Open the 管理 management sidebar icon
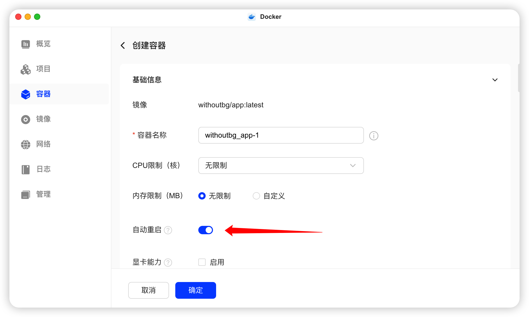The image size is (529, 317). click(26, 195)
